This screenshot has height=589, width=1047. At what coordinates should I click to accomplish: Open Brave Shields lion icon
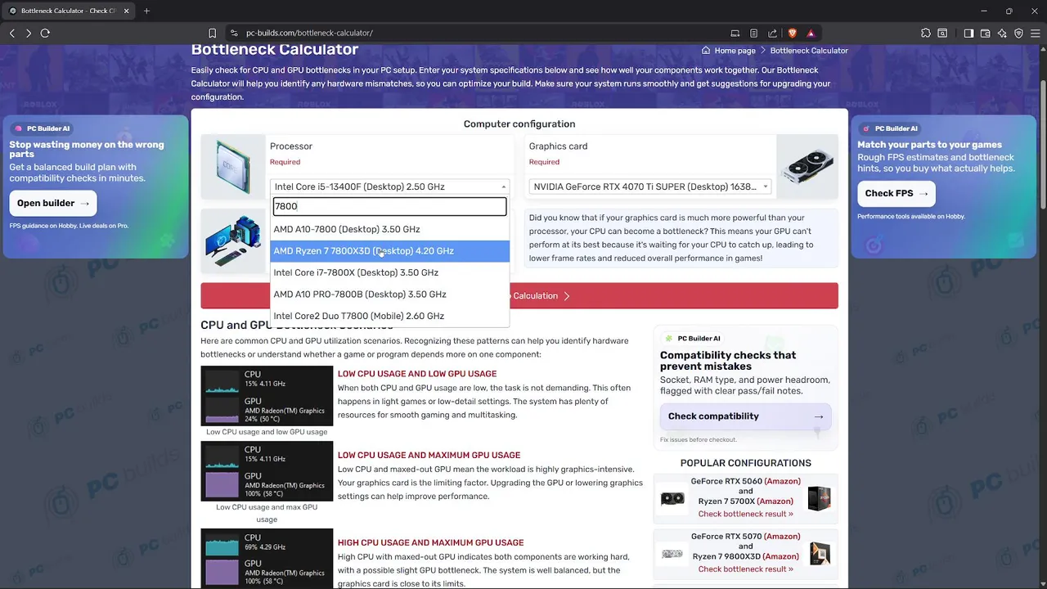792,33
